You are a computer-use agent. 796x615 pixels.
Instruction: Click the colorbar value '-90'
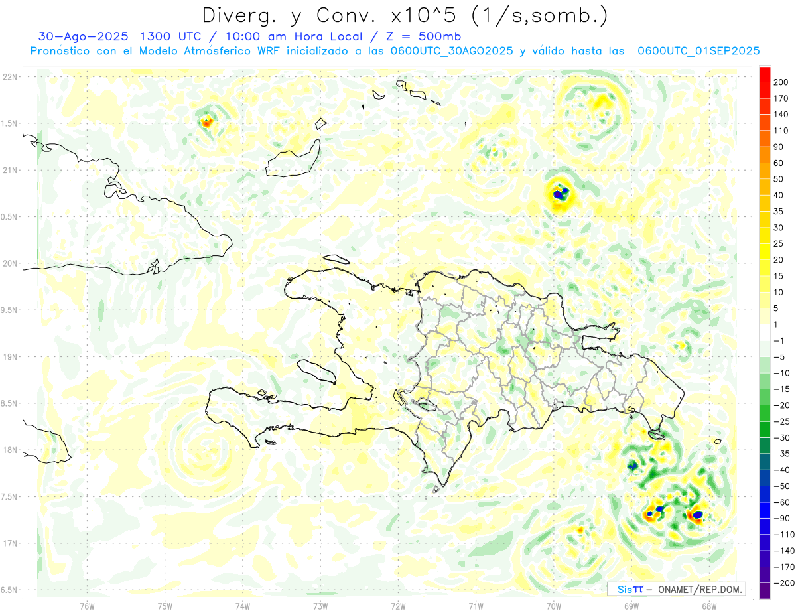pos(783,518)
